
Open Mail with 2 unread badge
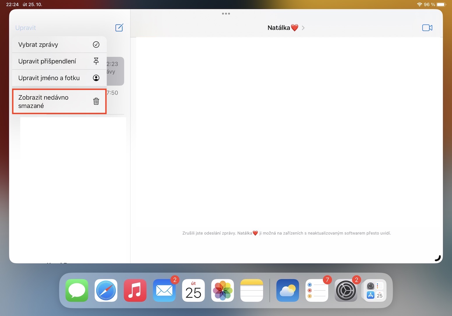164,290
